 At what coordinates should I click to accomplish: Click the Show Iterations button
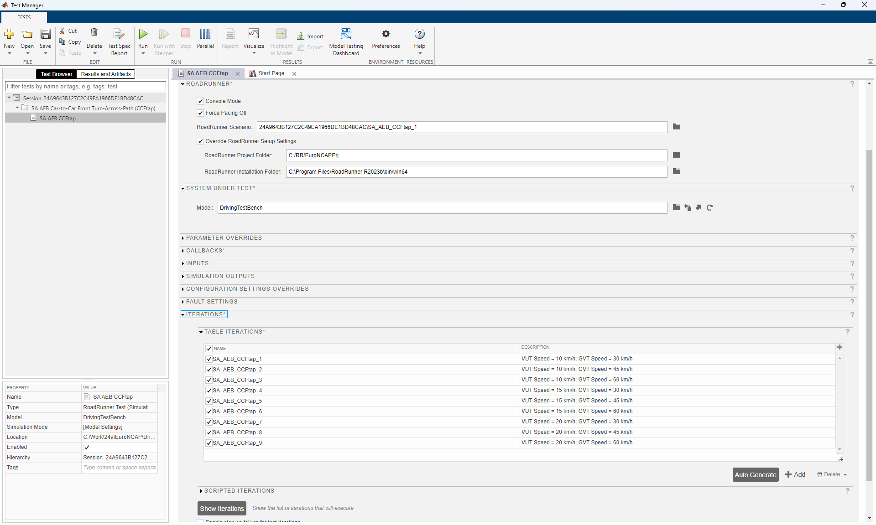[222, 509]
